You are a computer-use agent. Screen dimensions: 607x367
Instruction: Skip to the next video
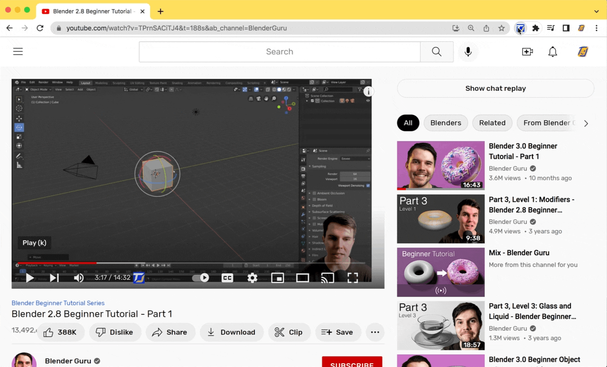point(54,278)
